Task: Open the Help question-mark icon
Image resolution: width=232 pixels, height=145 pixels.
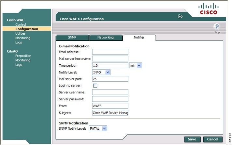Action: [x=217, y=27]
